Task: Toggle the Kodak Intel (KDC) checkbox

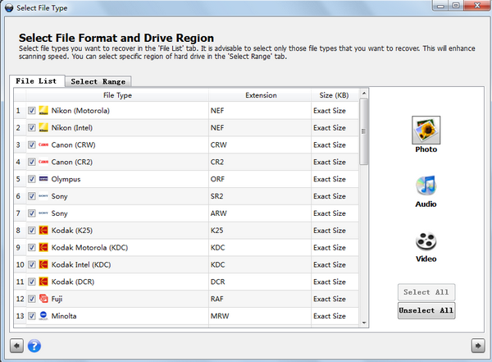Action: point(31,264)
